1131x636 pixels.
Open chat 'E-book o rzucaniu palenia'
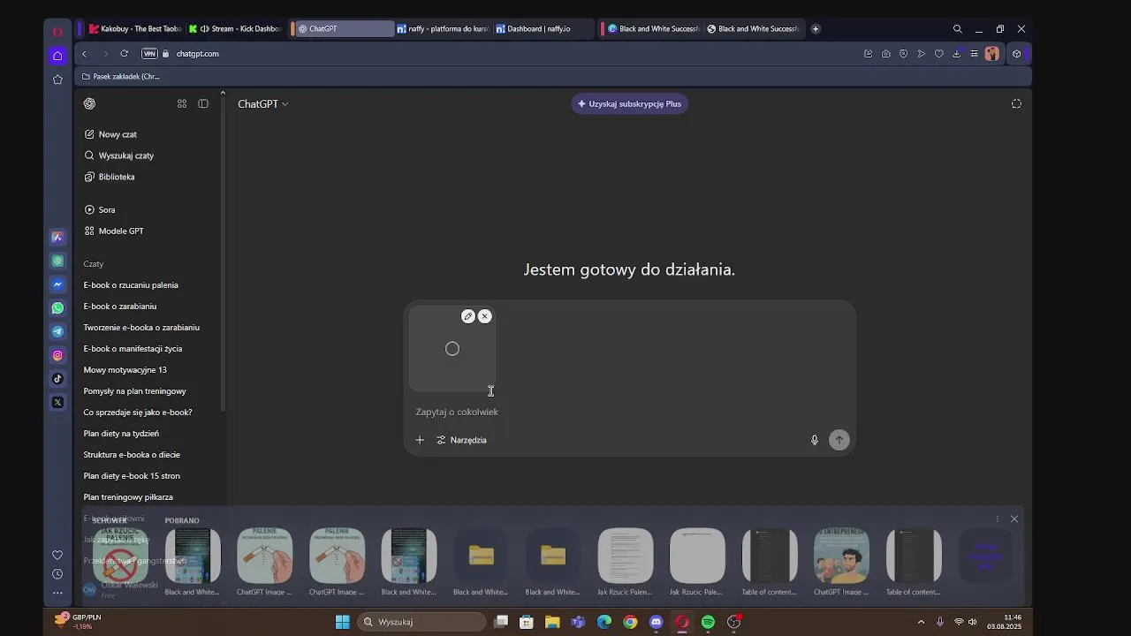point(131,285)
